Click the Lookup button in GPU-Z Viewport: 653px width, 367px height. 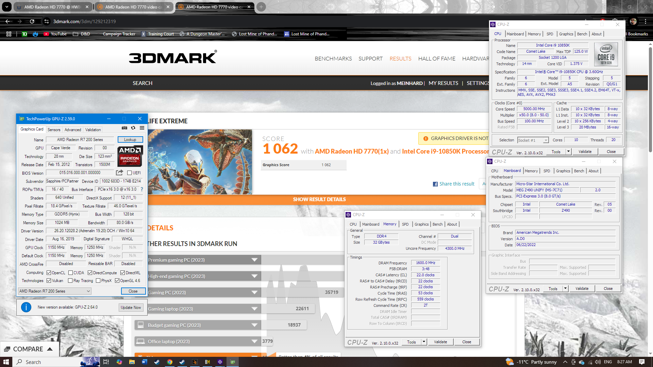pos(130,140)
